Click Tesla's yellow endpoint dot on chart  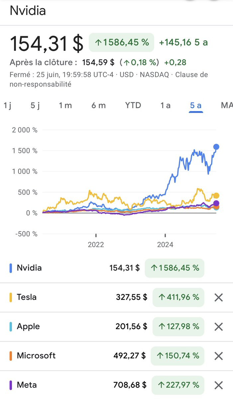[216, 196]
